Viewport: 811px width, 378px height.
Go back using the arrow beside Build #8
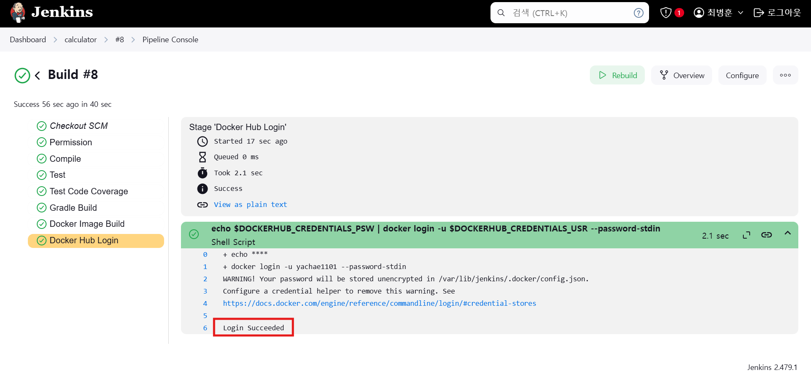(x=38, y=75)
